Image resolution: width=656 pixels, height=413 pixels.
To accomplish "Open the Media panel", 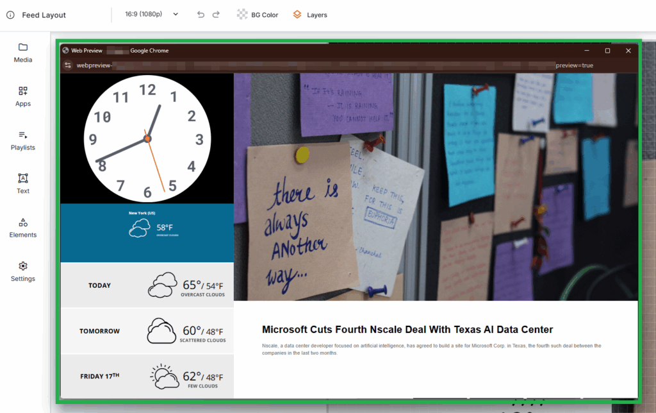I will [x=23, y=53].
